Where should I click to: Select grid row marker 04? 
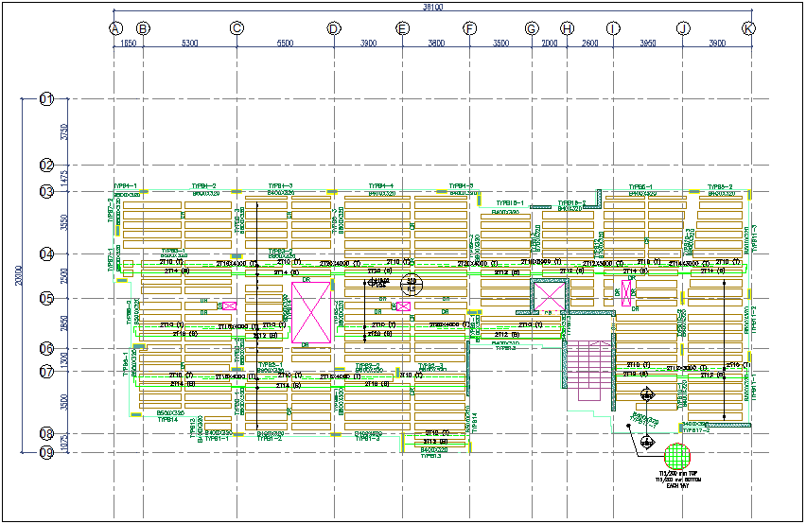click(x=46, y=253)
